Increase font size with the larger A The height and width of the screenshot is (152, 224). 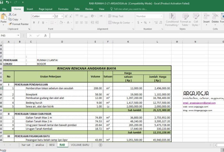(x=66, y=16)
